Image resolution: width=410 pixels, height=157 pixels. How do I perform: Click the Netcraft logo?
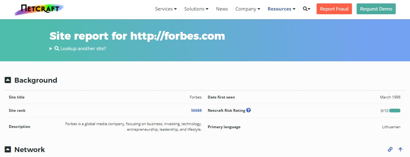(x=39, y=9)
